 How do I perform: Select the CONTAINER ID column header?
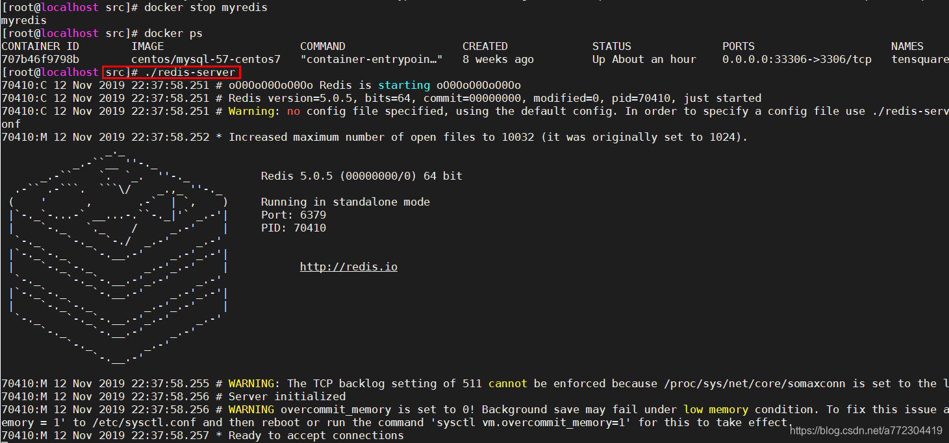coord(40,46)
